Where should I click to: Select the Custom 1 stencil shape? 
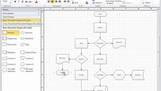9,58
